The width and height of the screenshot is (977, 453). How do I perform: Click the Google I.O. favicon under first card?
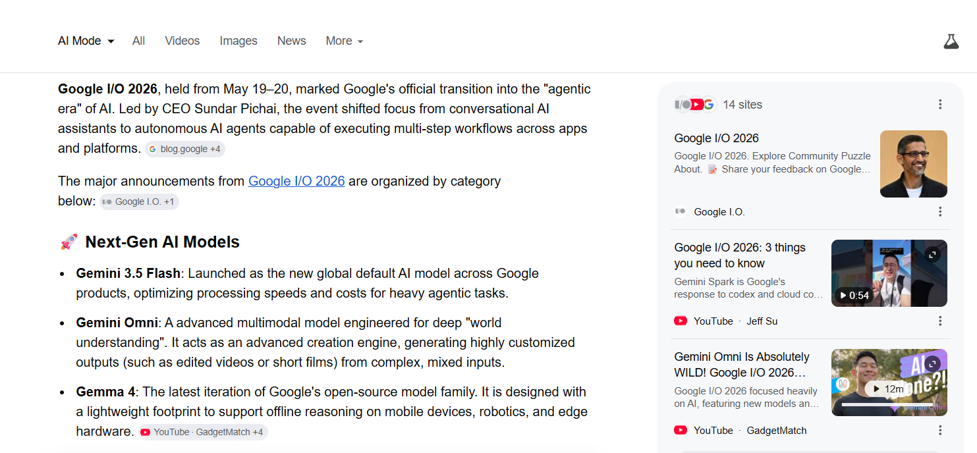[x=681, y=212]
